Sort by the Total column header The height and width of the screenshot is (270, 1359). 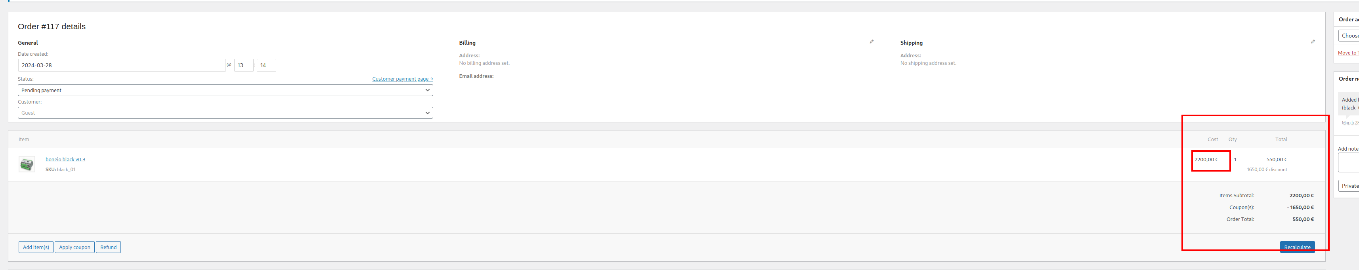click(1281, 140)
